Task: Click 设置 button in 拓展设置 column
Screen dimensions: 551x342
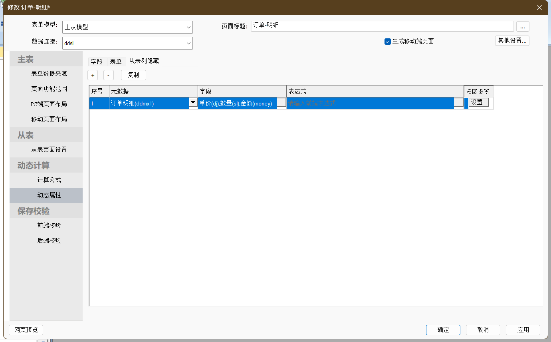Action: [x=478, y=102]
